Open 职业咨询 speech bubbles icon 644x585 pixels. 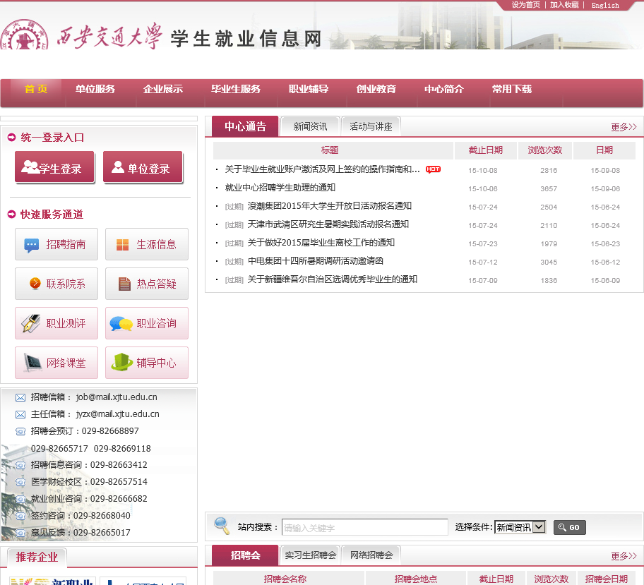[121, 323]
